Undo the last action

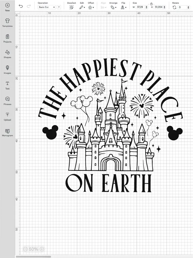(x=21, y=6)
